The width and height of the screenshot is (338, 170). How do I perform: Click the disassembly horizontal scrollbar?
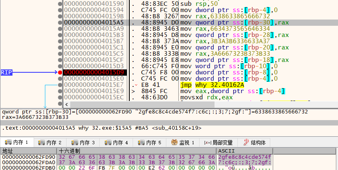pyautogui.click(x=200, y=103)
